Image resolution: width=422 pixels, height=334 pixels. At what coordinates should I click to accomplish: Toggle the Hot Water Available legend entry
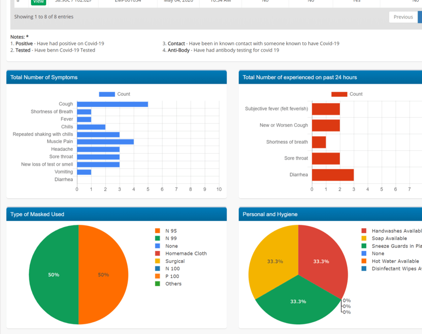click(x=390, y=261)
